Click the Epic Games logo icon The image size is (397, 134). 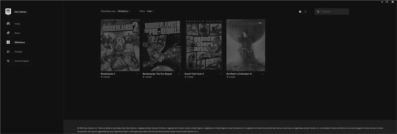tap(8, 12)
